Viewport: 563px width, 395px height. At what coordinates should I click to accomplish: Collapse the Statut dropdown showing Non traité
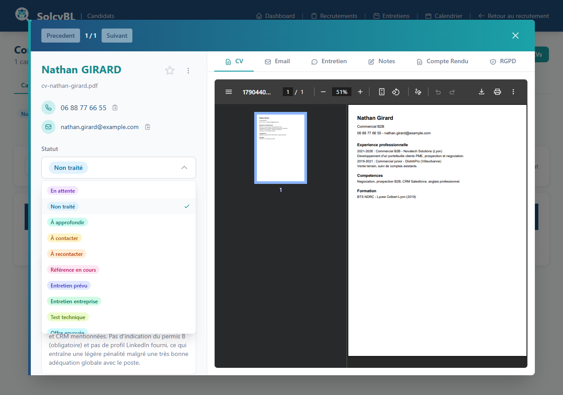tap(119, 168)
